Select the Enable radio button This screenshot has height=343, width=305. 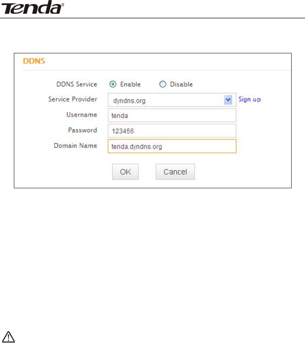tap(113, 84)
